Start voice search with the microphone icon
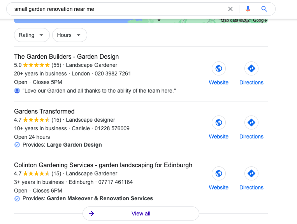 (x=248, y=9)
